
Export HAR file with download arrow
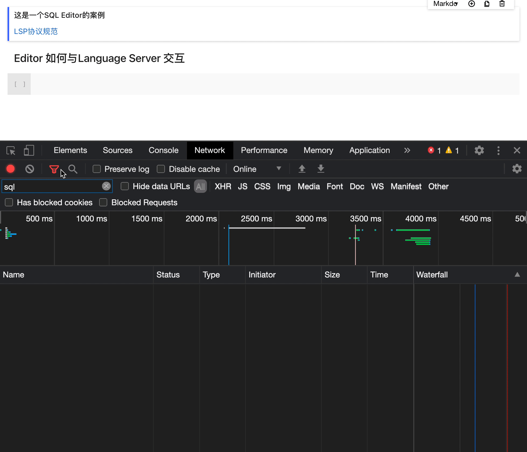tap(321, 169)
